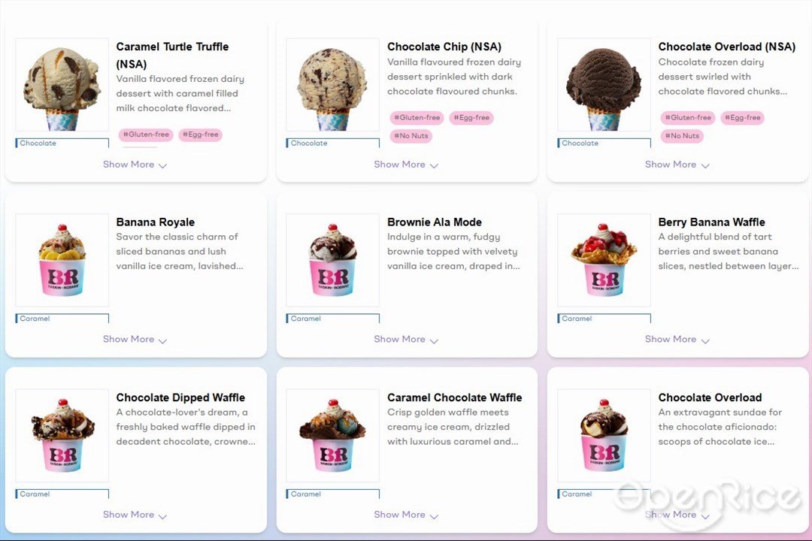The width and height of the screenshot is (812, 541).
Task: Expand Show More for Chocolate Overload (NSA)
Action: (x=677, y=165)
